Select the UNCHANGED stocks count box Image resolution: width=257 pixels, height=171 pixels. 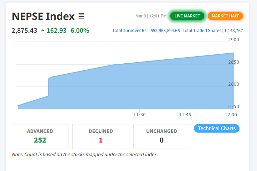click(161, 136)
